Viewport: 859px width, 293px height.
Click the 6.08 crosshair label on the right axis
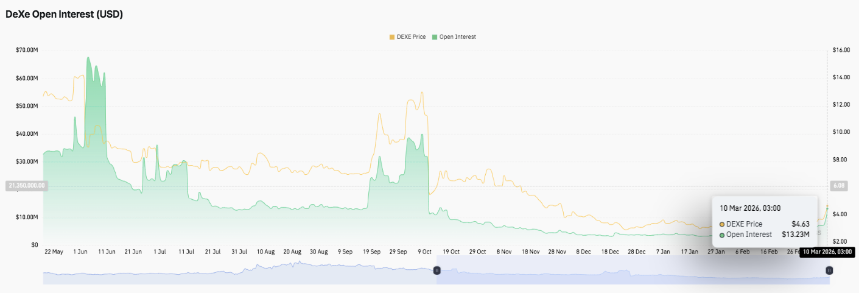coord(838,186)
